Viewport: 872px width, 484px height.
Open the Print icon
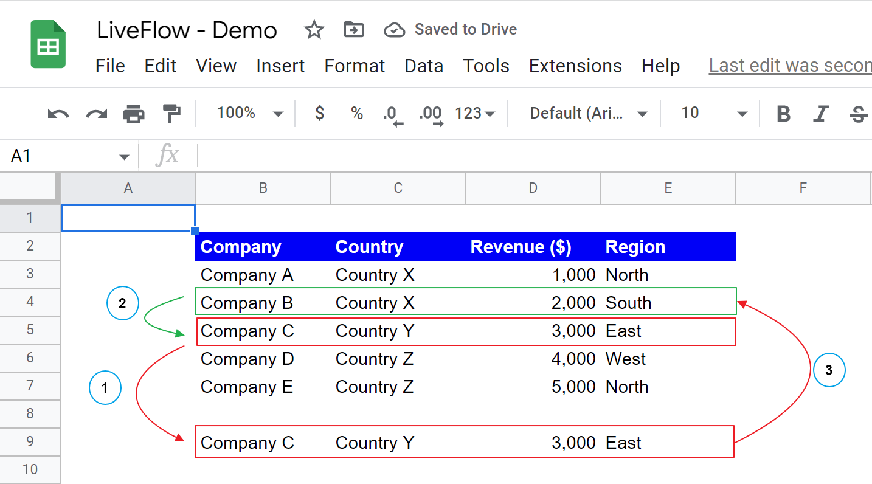click(x=134, y=113)
